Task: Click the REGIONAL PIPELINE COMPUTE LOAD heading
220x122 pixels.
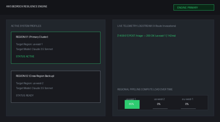Action: (x=145, y=89)
